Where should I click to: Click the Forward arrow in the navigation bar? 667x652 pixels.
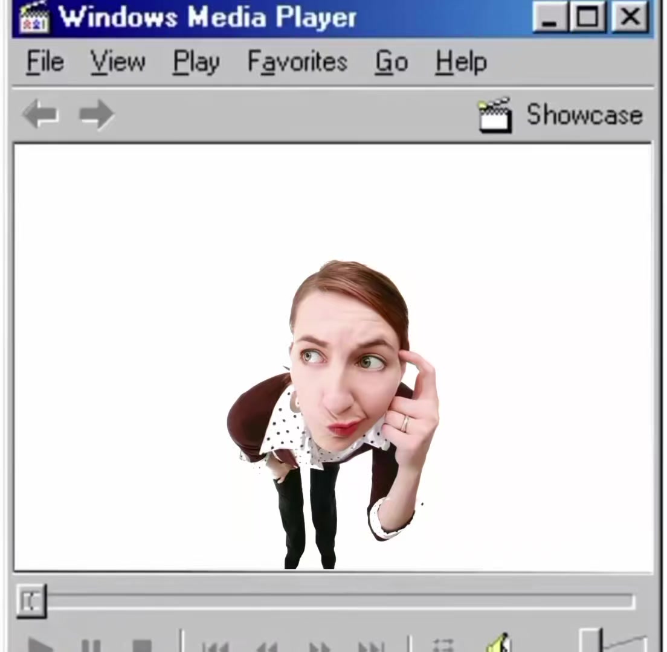tap(97, 114)
